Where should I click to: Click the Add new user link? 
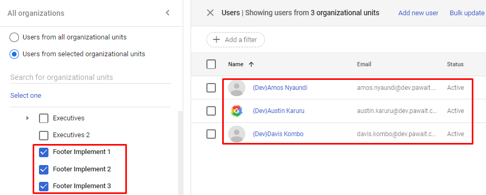[418, 13]
